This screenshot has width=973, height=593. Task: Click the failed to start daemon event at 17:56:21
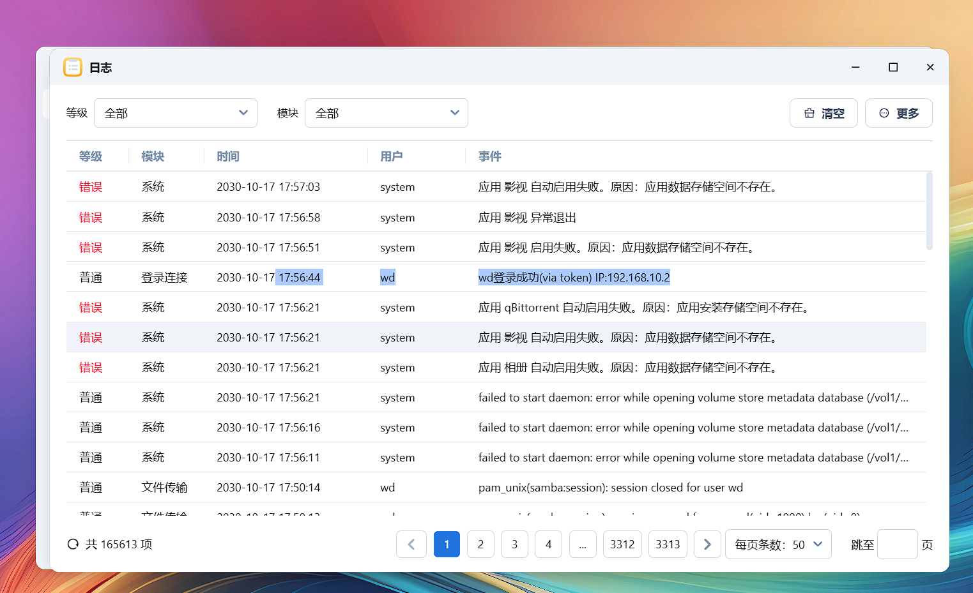pyautogui.click(x=693, y=397)
